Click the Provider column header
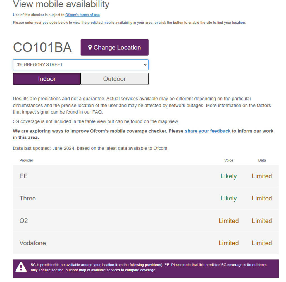 (26, 160)
